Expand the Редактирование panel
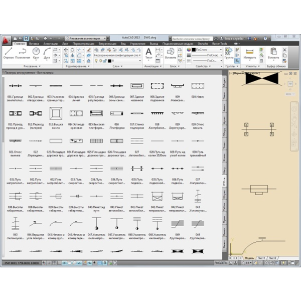 pyautogui.click(x=78, y=66)
